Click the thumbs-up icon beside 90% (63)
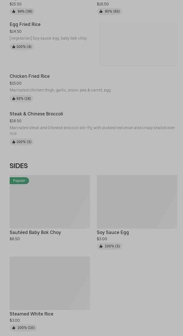 click(x=101, y=11)
